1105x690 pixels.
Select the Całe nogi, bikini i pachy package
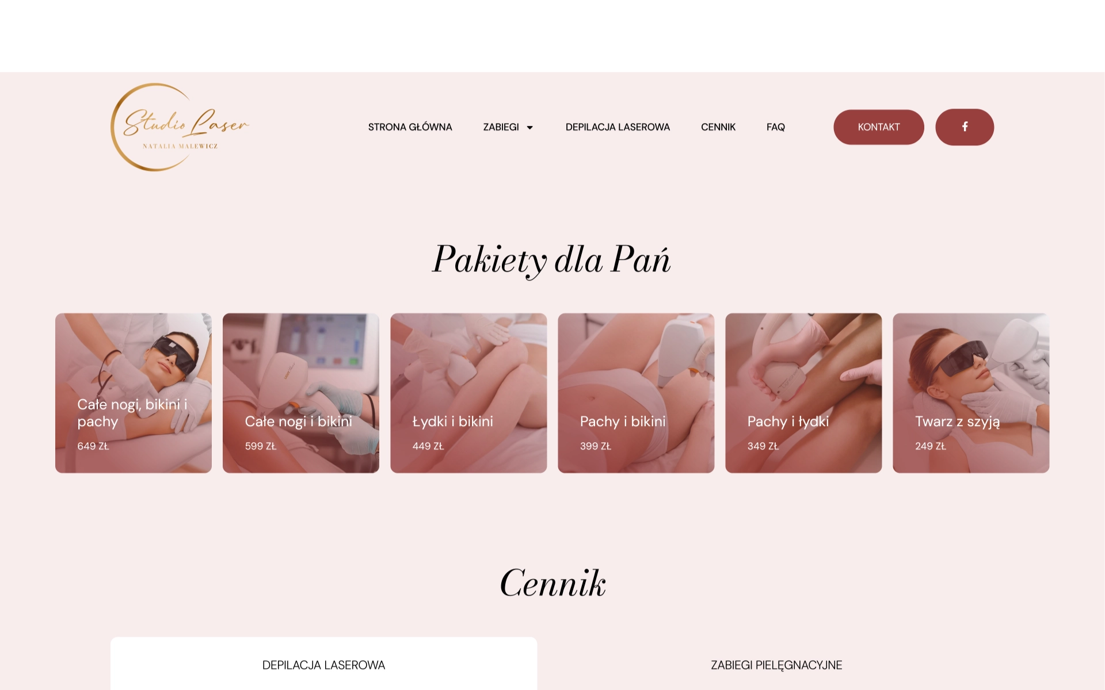click(134, 393)
